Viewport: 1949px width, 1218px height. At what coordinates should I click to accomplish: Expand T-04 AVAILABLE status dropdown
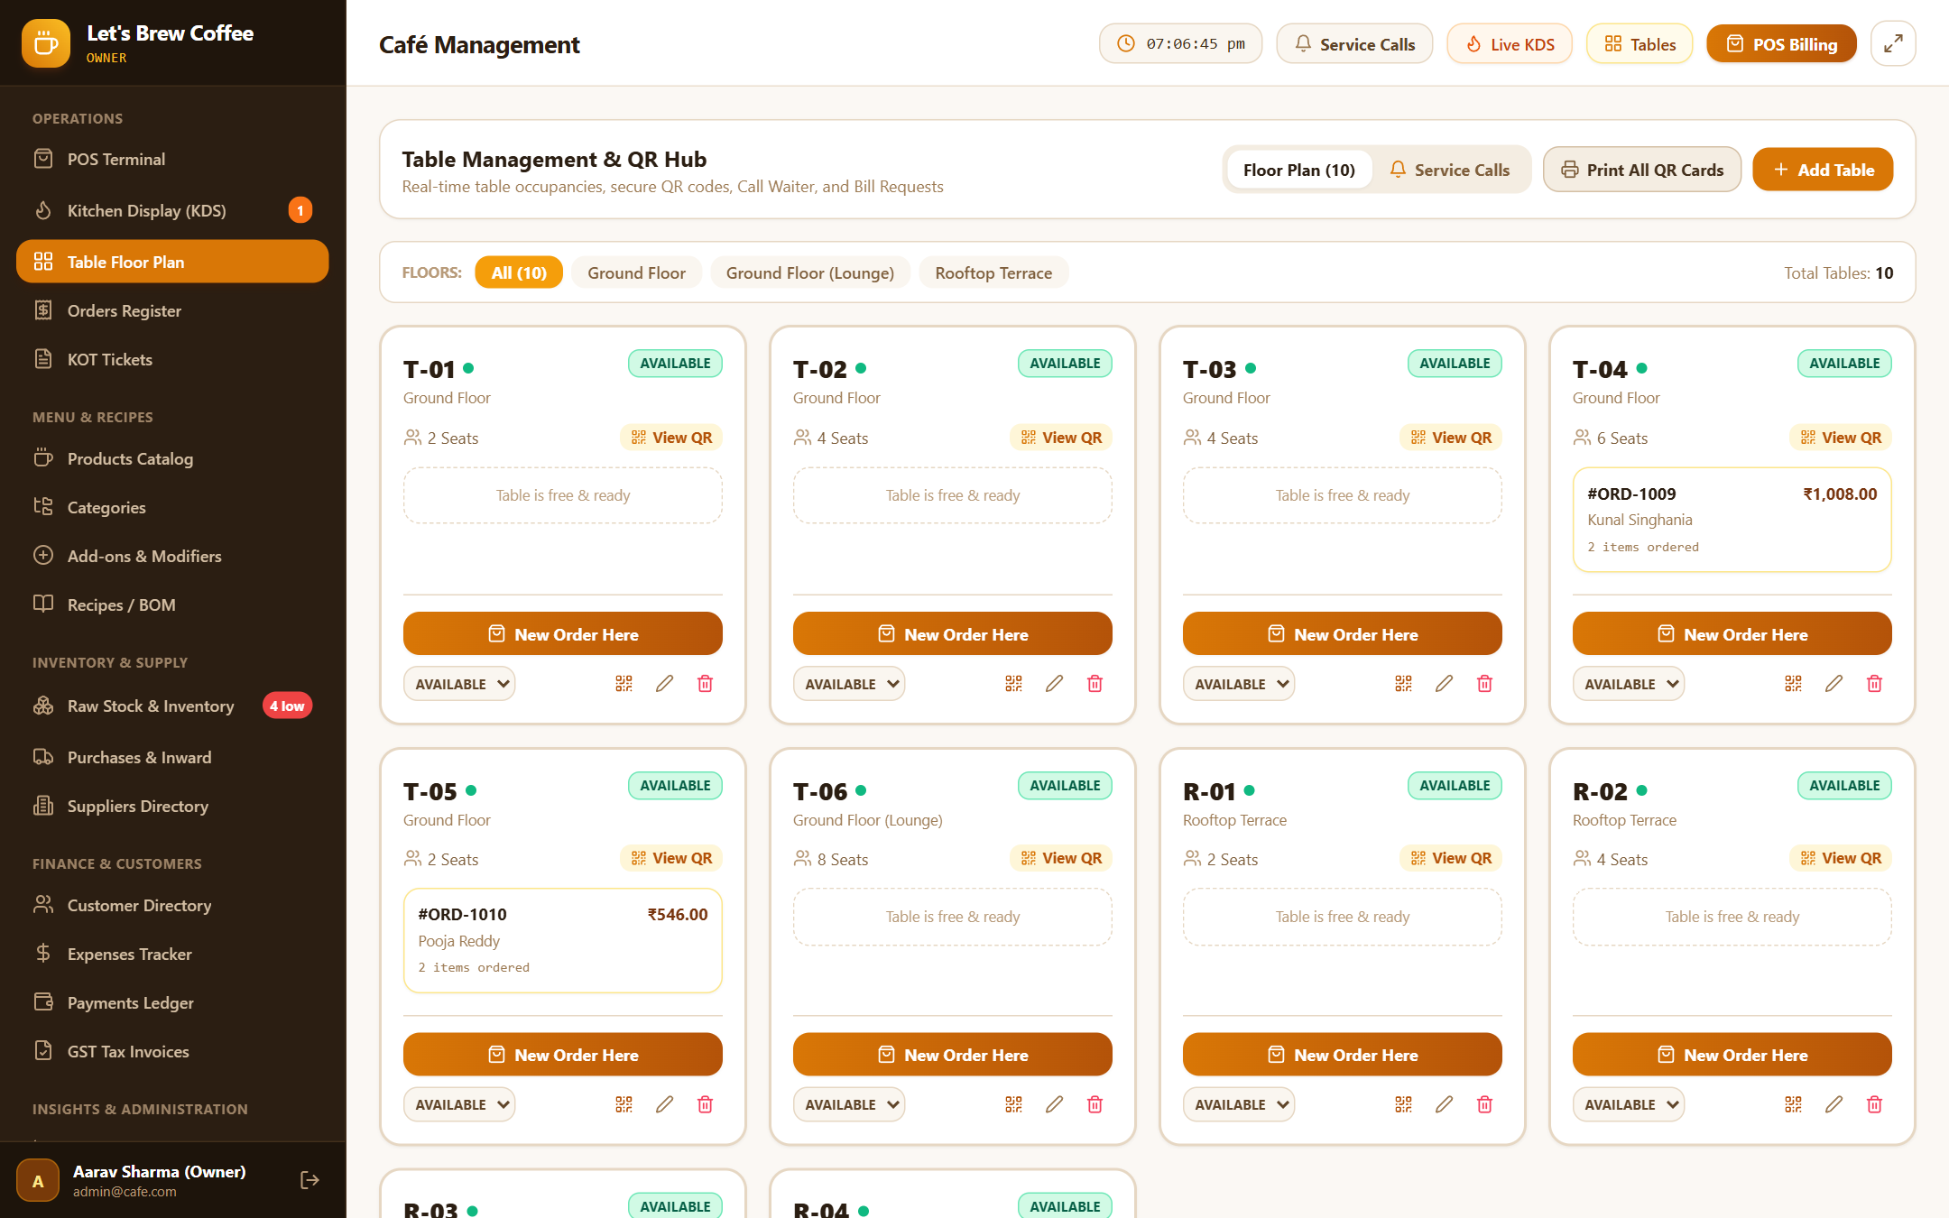click(1629, 684)
